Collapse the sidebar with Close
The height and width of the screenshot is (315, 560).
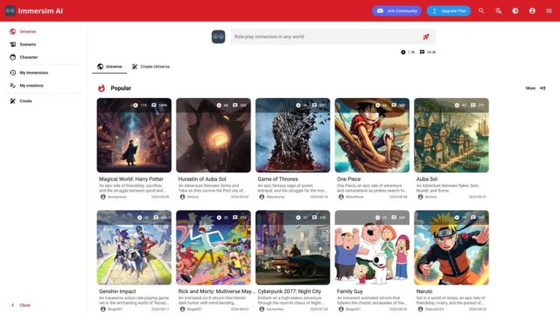tap(21, 305)
